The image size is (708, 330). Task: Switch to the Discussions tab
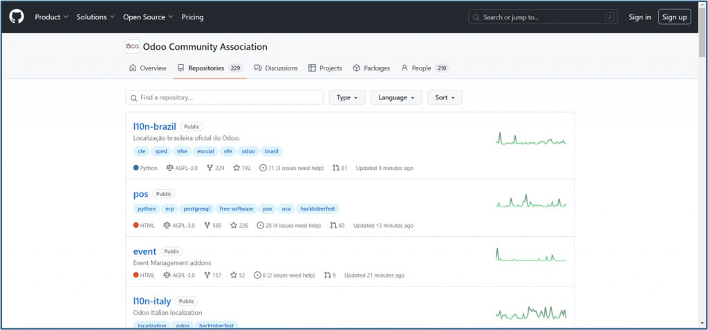[x=276, y=68]
